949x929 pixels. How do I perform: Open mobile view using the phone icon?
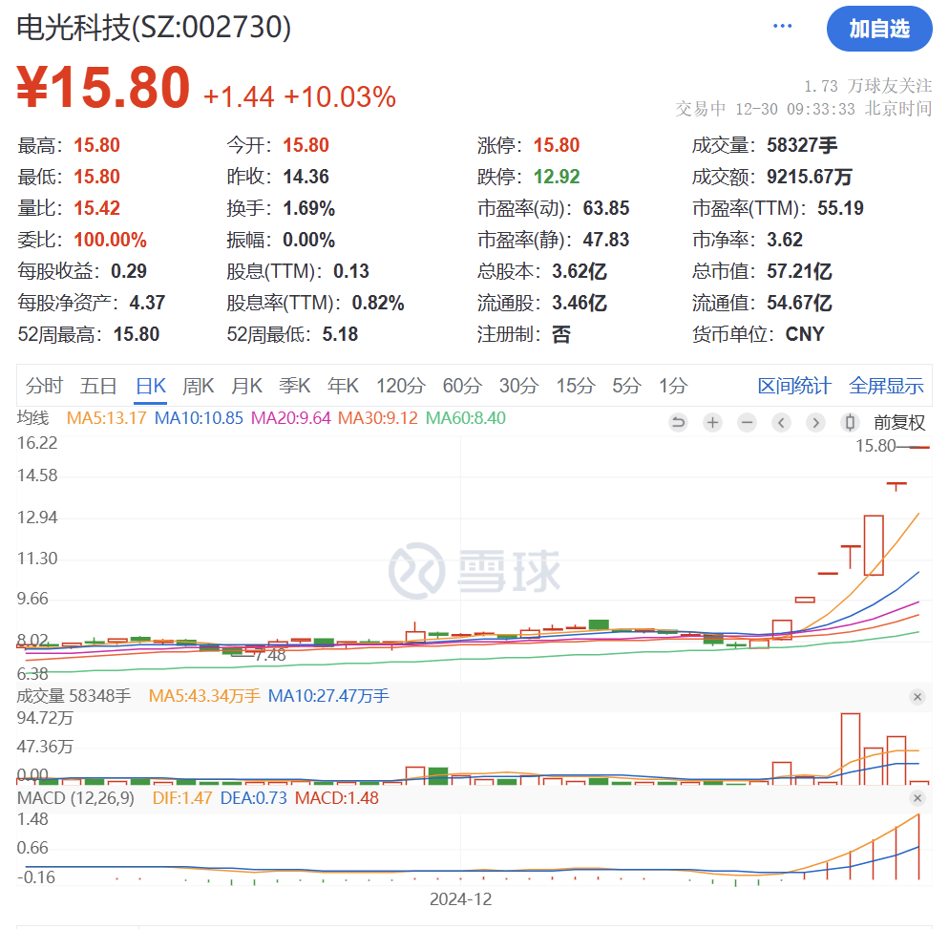(850, 422)
